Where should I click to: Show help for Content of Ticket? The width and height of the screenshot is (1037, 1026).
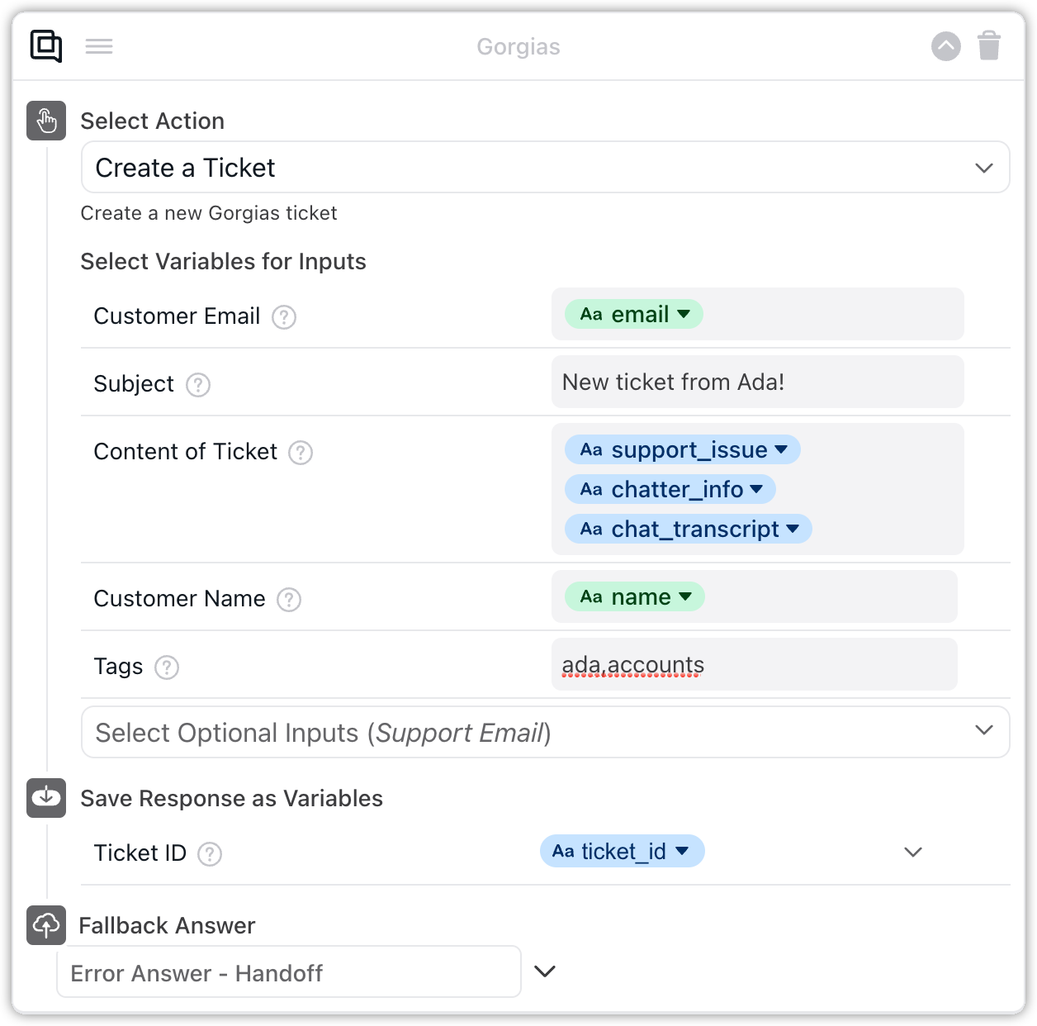tap(301, 453)
